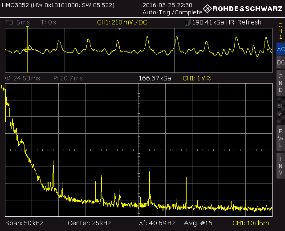Select AC coupling for channel 1
This screenshot has width=285, height=231.
[x=280, y=49]
